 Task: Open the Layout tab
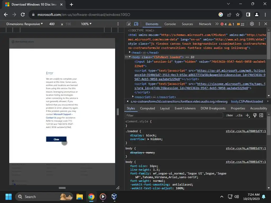165,108
